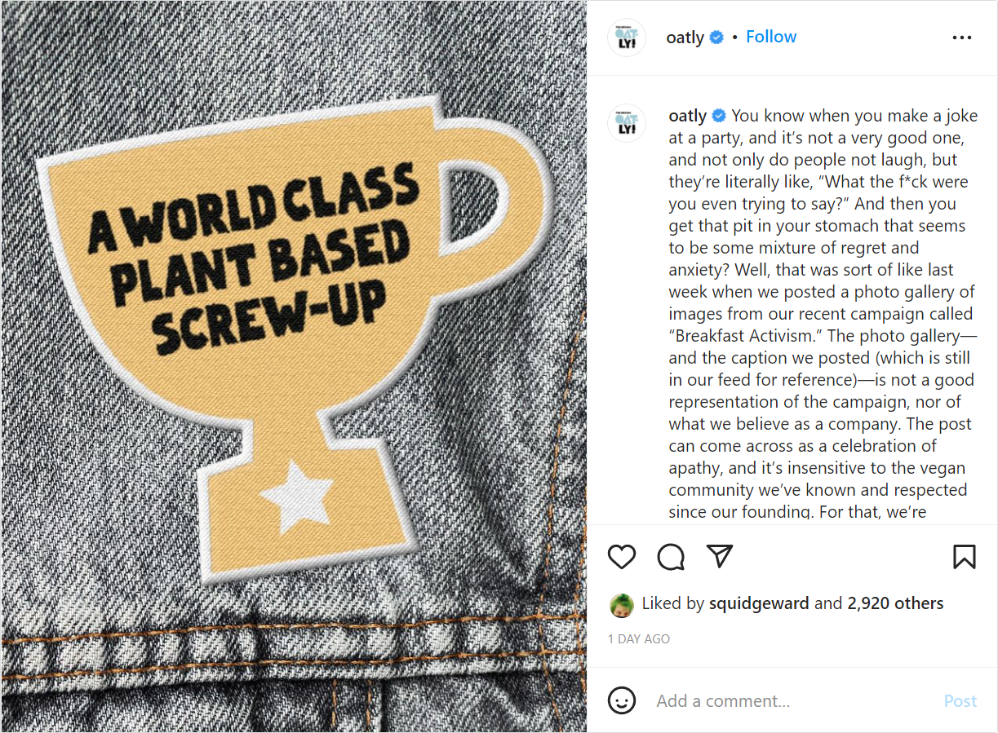Click the Oatly profile picture in the post header
Screen dimensions: 998x733
(627, 38)
